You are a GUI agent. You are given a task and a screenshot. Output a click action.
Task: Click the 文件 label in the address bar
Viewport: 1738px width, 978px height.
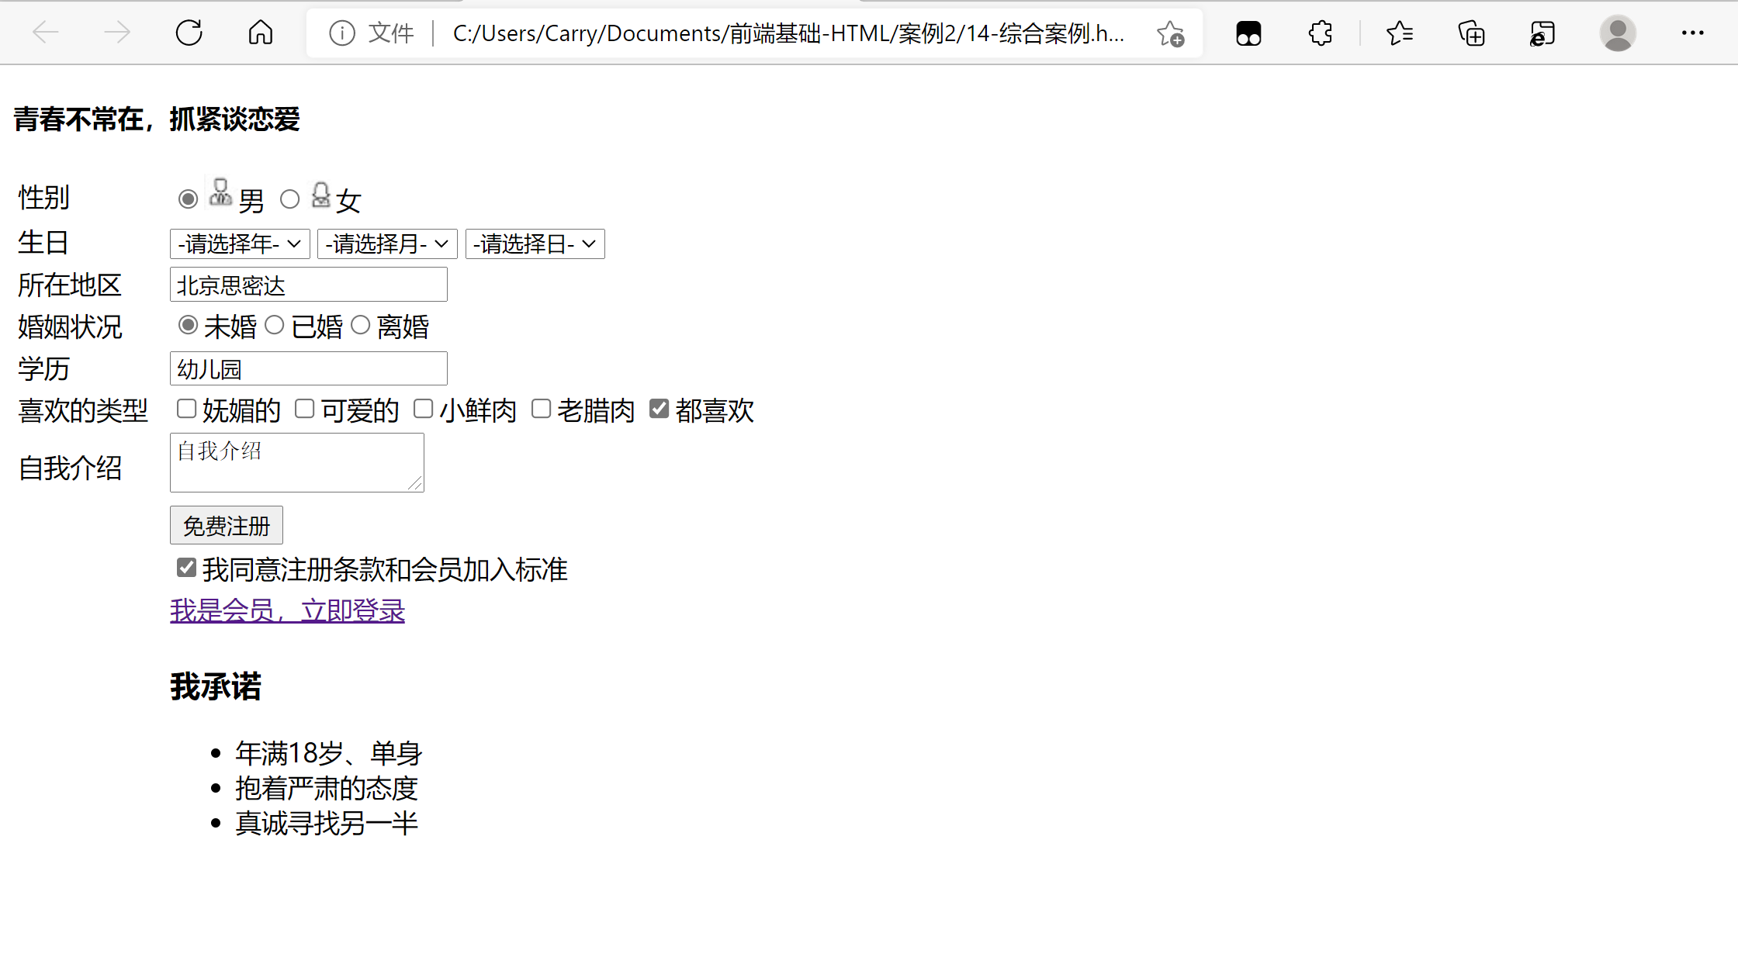click(390, 33)
